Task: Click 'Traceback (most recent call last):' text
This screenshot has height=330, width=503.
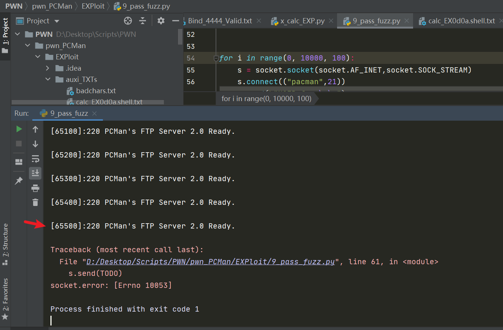Action: coord(127,250)
